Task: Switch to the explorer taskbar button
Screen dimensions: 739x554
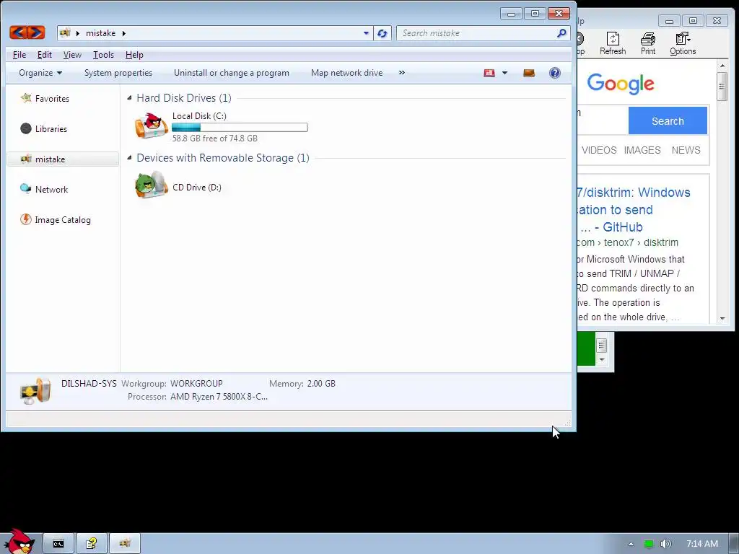Action: pos(125,544)
